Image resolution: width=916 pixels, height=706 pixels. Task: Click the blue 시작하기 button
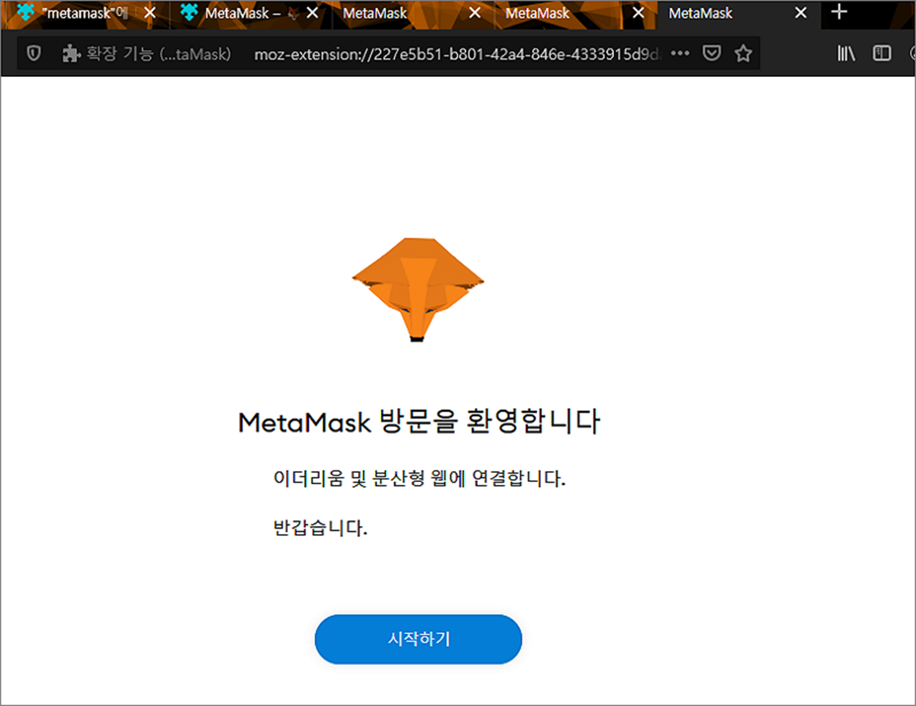[418, 639]
